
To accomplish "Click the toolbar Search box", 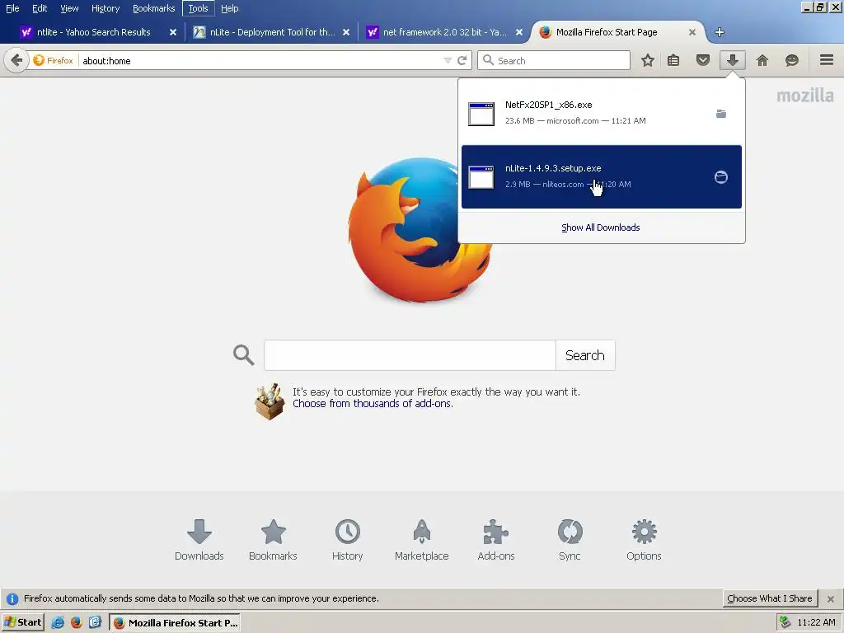I will pos(553,60).
